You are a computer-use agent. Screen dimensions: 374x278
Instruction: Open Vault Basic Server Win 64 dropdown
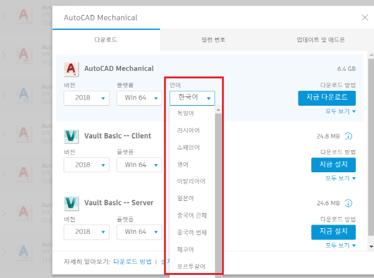(x=139, y=232)
